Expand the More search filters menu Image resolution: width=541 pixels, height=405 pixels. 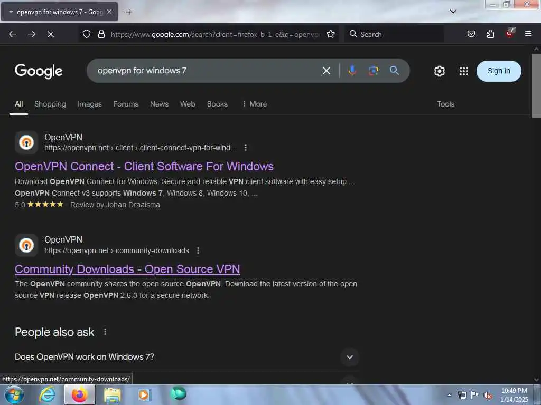pos(255,104)
